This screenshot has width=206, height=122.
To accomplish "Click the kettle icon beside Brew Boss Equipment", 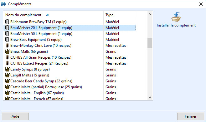I will click(x=7, y=40).
